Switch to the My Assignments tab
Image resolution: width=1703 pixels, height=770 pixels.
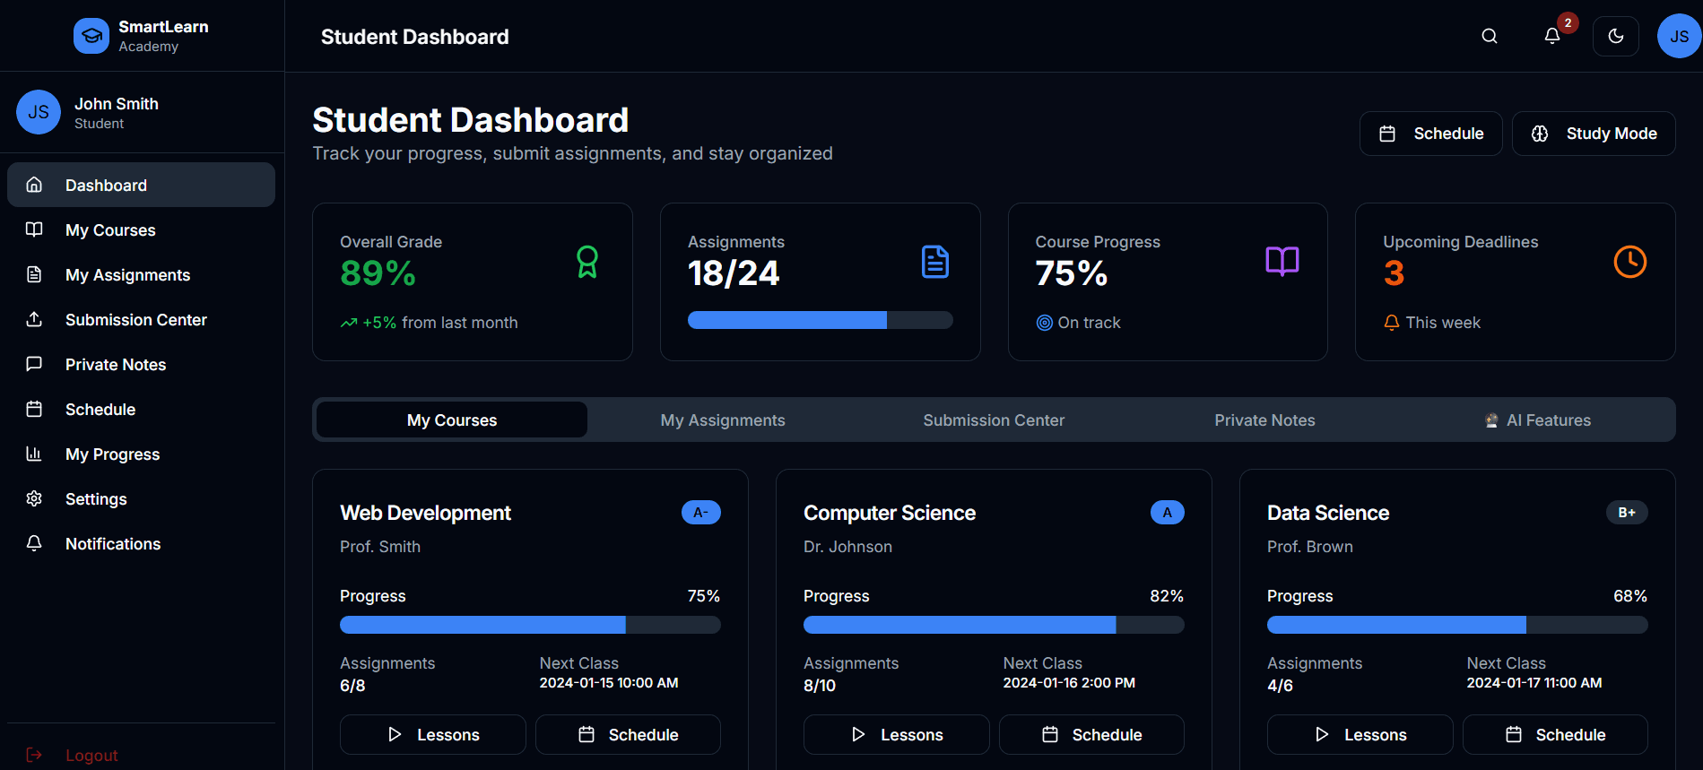[722, 420]
